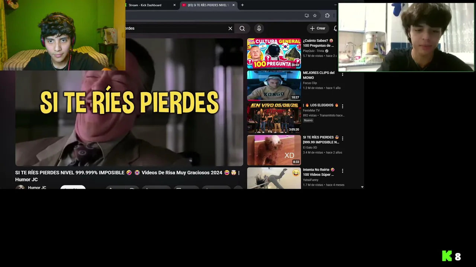Open the KONGO hoodie streamer thumbnail
The image size is (476, 267).
pos(274,85)
